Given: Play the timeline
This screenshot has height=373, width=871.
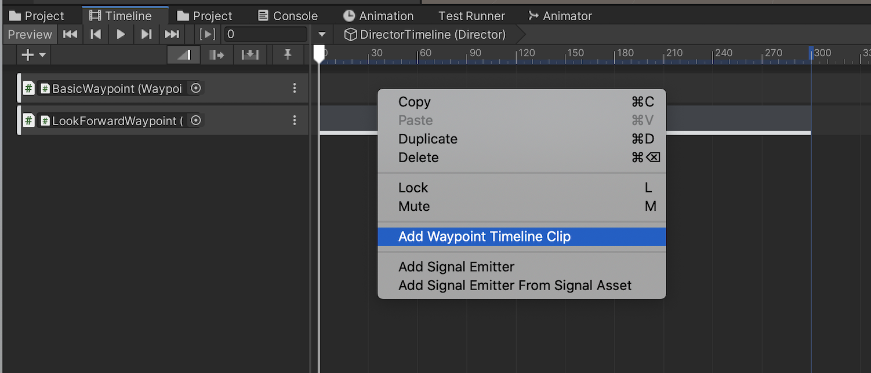Looking at the screenshot, I should 121,34.
